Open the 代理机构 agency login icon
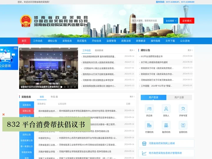Viewport: 212px width, 159px height. tap(149, 125)
